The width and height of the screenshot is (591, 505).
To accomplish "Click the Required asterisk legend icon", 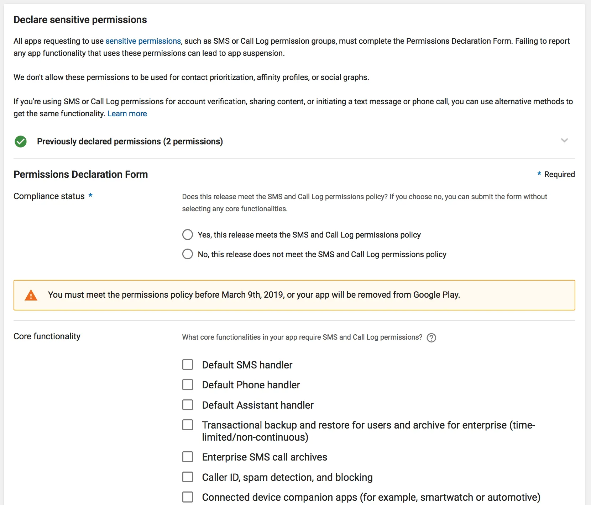I will coord(539,174).
